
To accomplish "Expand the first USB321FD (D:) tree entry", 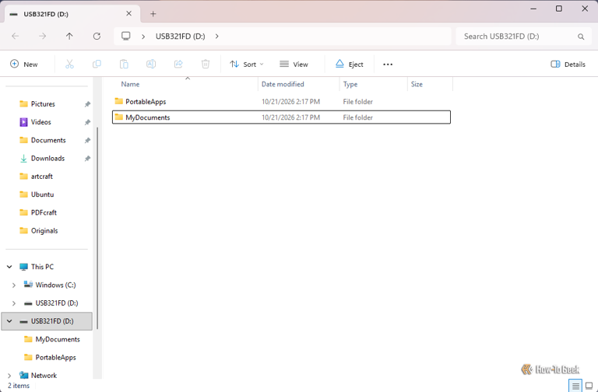I will point(14,303).
